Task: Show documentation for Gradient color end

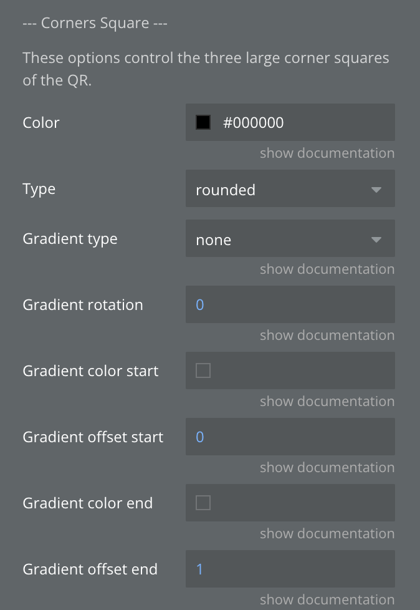Action: point(327,534)
